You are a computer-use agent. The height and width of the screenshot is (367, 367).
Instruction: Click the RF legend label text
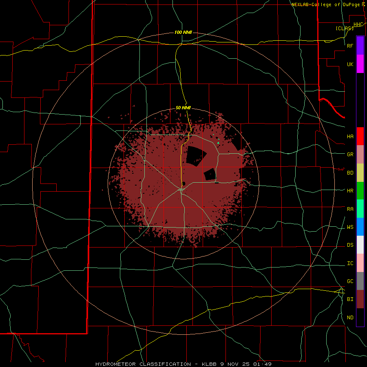350,46
